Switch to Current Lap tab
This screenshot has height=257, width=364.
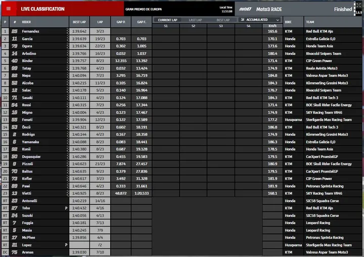click(x=167, y=20)
